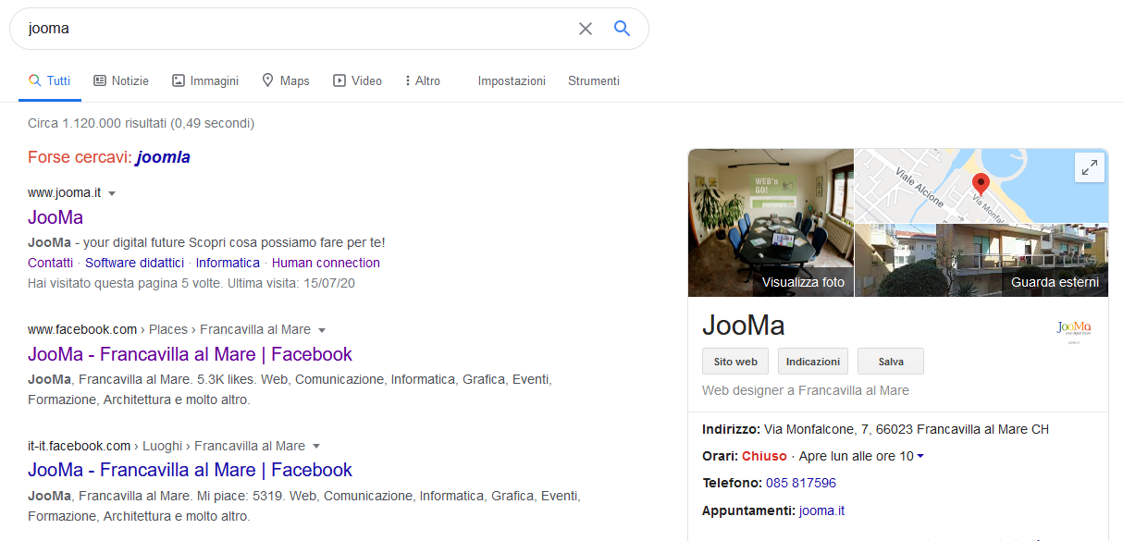Follow the 'joomla' spelling suggestion link
1123x541 pixels.
(x=163, y=157)
